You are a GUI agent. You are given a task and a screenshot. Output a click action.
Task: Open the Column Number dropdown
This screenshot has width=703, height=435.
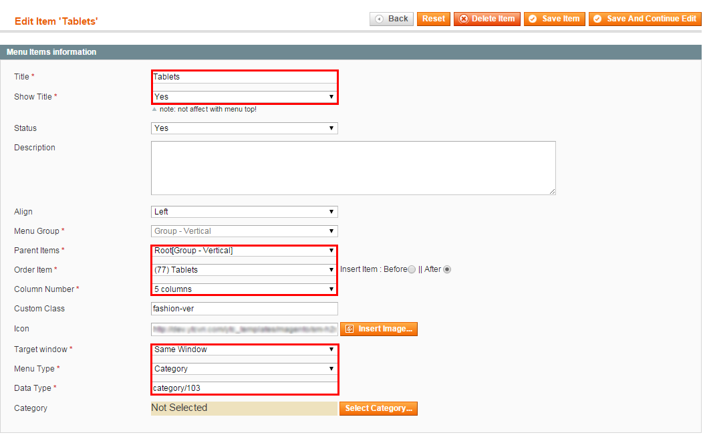tap(245, 289)
